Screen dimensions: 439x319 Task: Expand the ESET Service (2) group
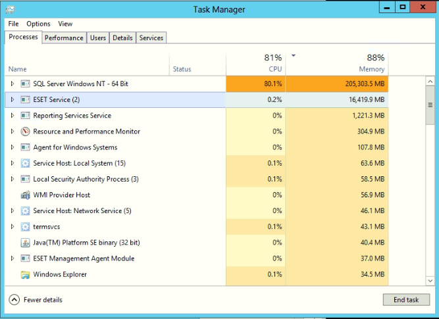pos(12,100)
